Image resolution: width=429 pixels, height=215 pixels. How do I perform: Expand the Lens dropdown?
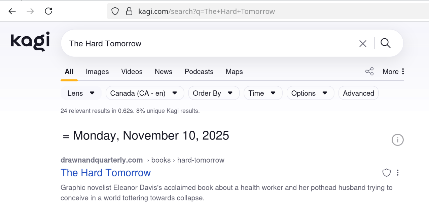81,93
